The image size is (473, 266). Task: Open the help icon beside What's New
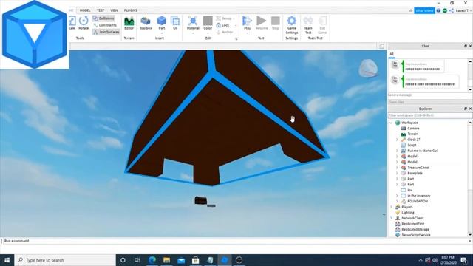click(438, 10)
